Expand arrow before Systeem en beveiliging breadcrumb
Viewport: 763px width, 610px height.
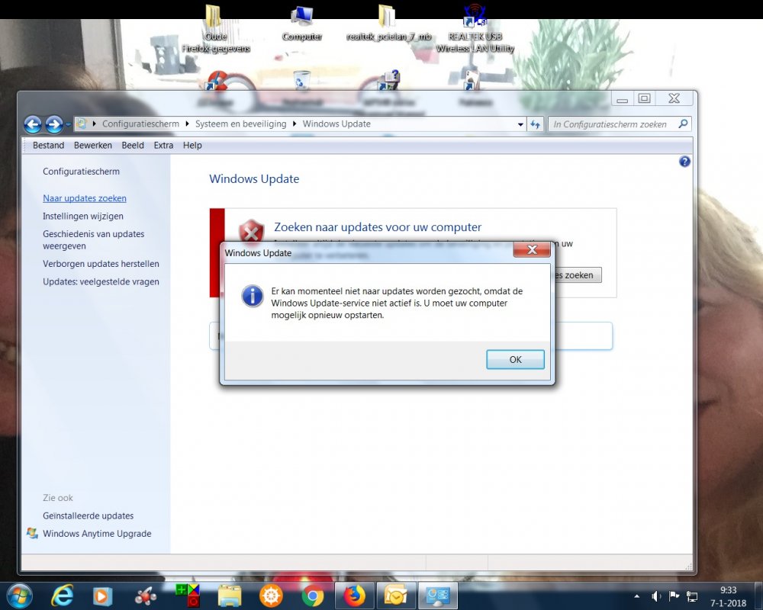click(188, 124)
